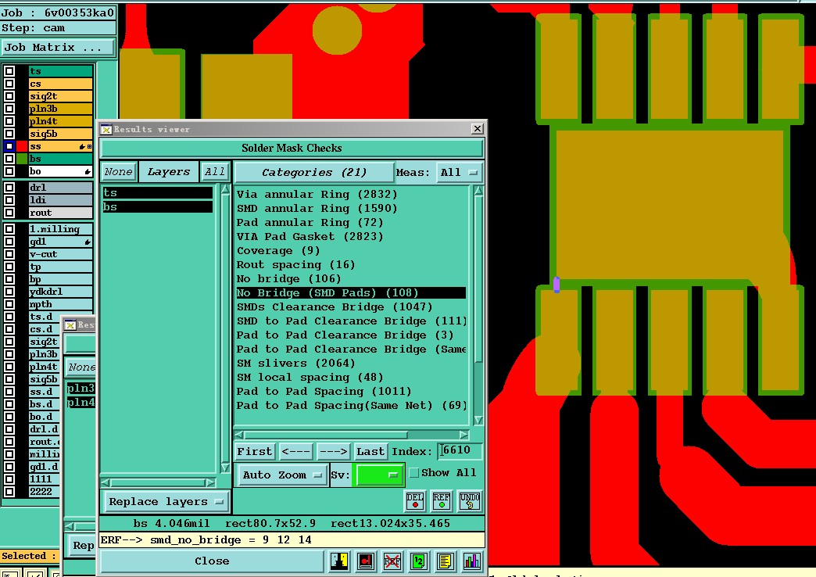The height and width of the screenshot is (577, 816).
Task: Click the marker icon on gd1 layer
Action: [x=88, y=242]
